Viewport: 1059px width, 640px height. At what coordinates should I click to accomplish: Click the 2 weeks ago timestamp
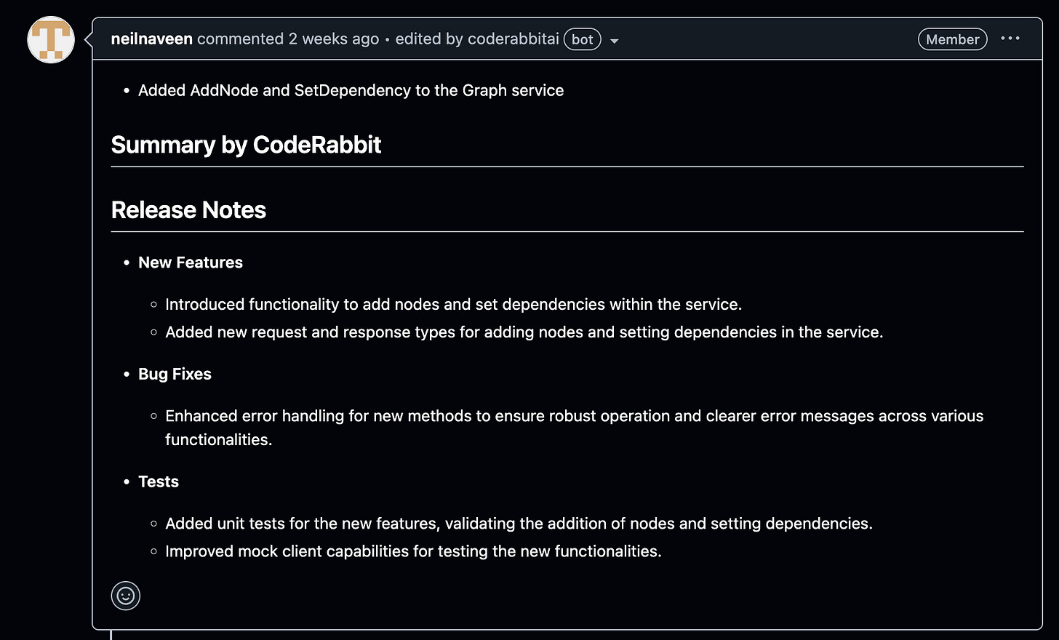tap(331, 39)
